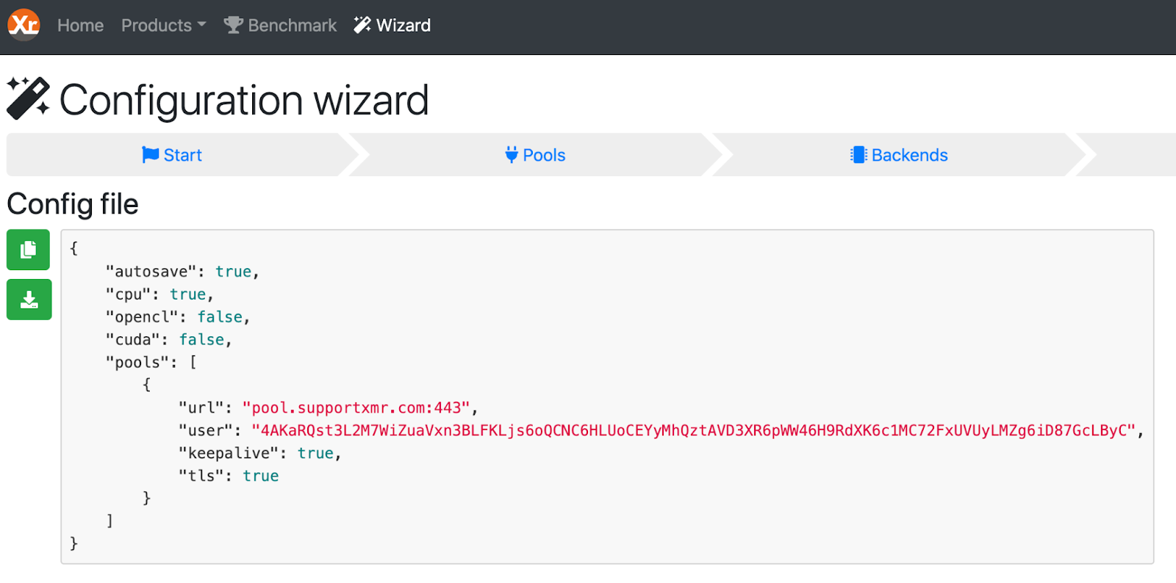This screenshot has height=583, width=1176.
Task: Click the flag icon on Start step
Action: pos(151,155)
